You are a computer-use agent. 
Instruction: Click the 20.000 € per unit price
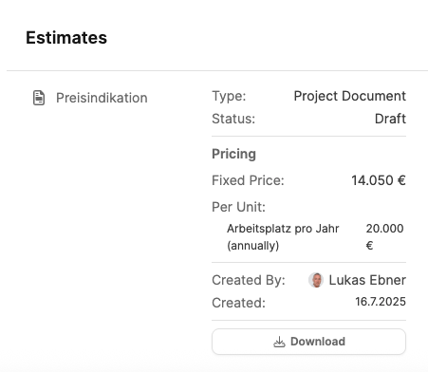point(384,237)
